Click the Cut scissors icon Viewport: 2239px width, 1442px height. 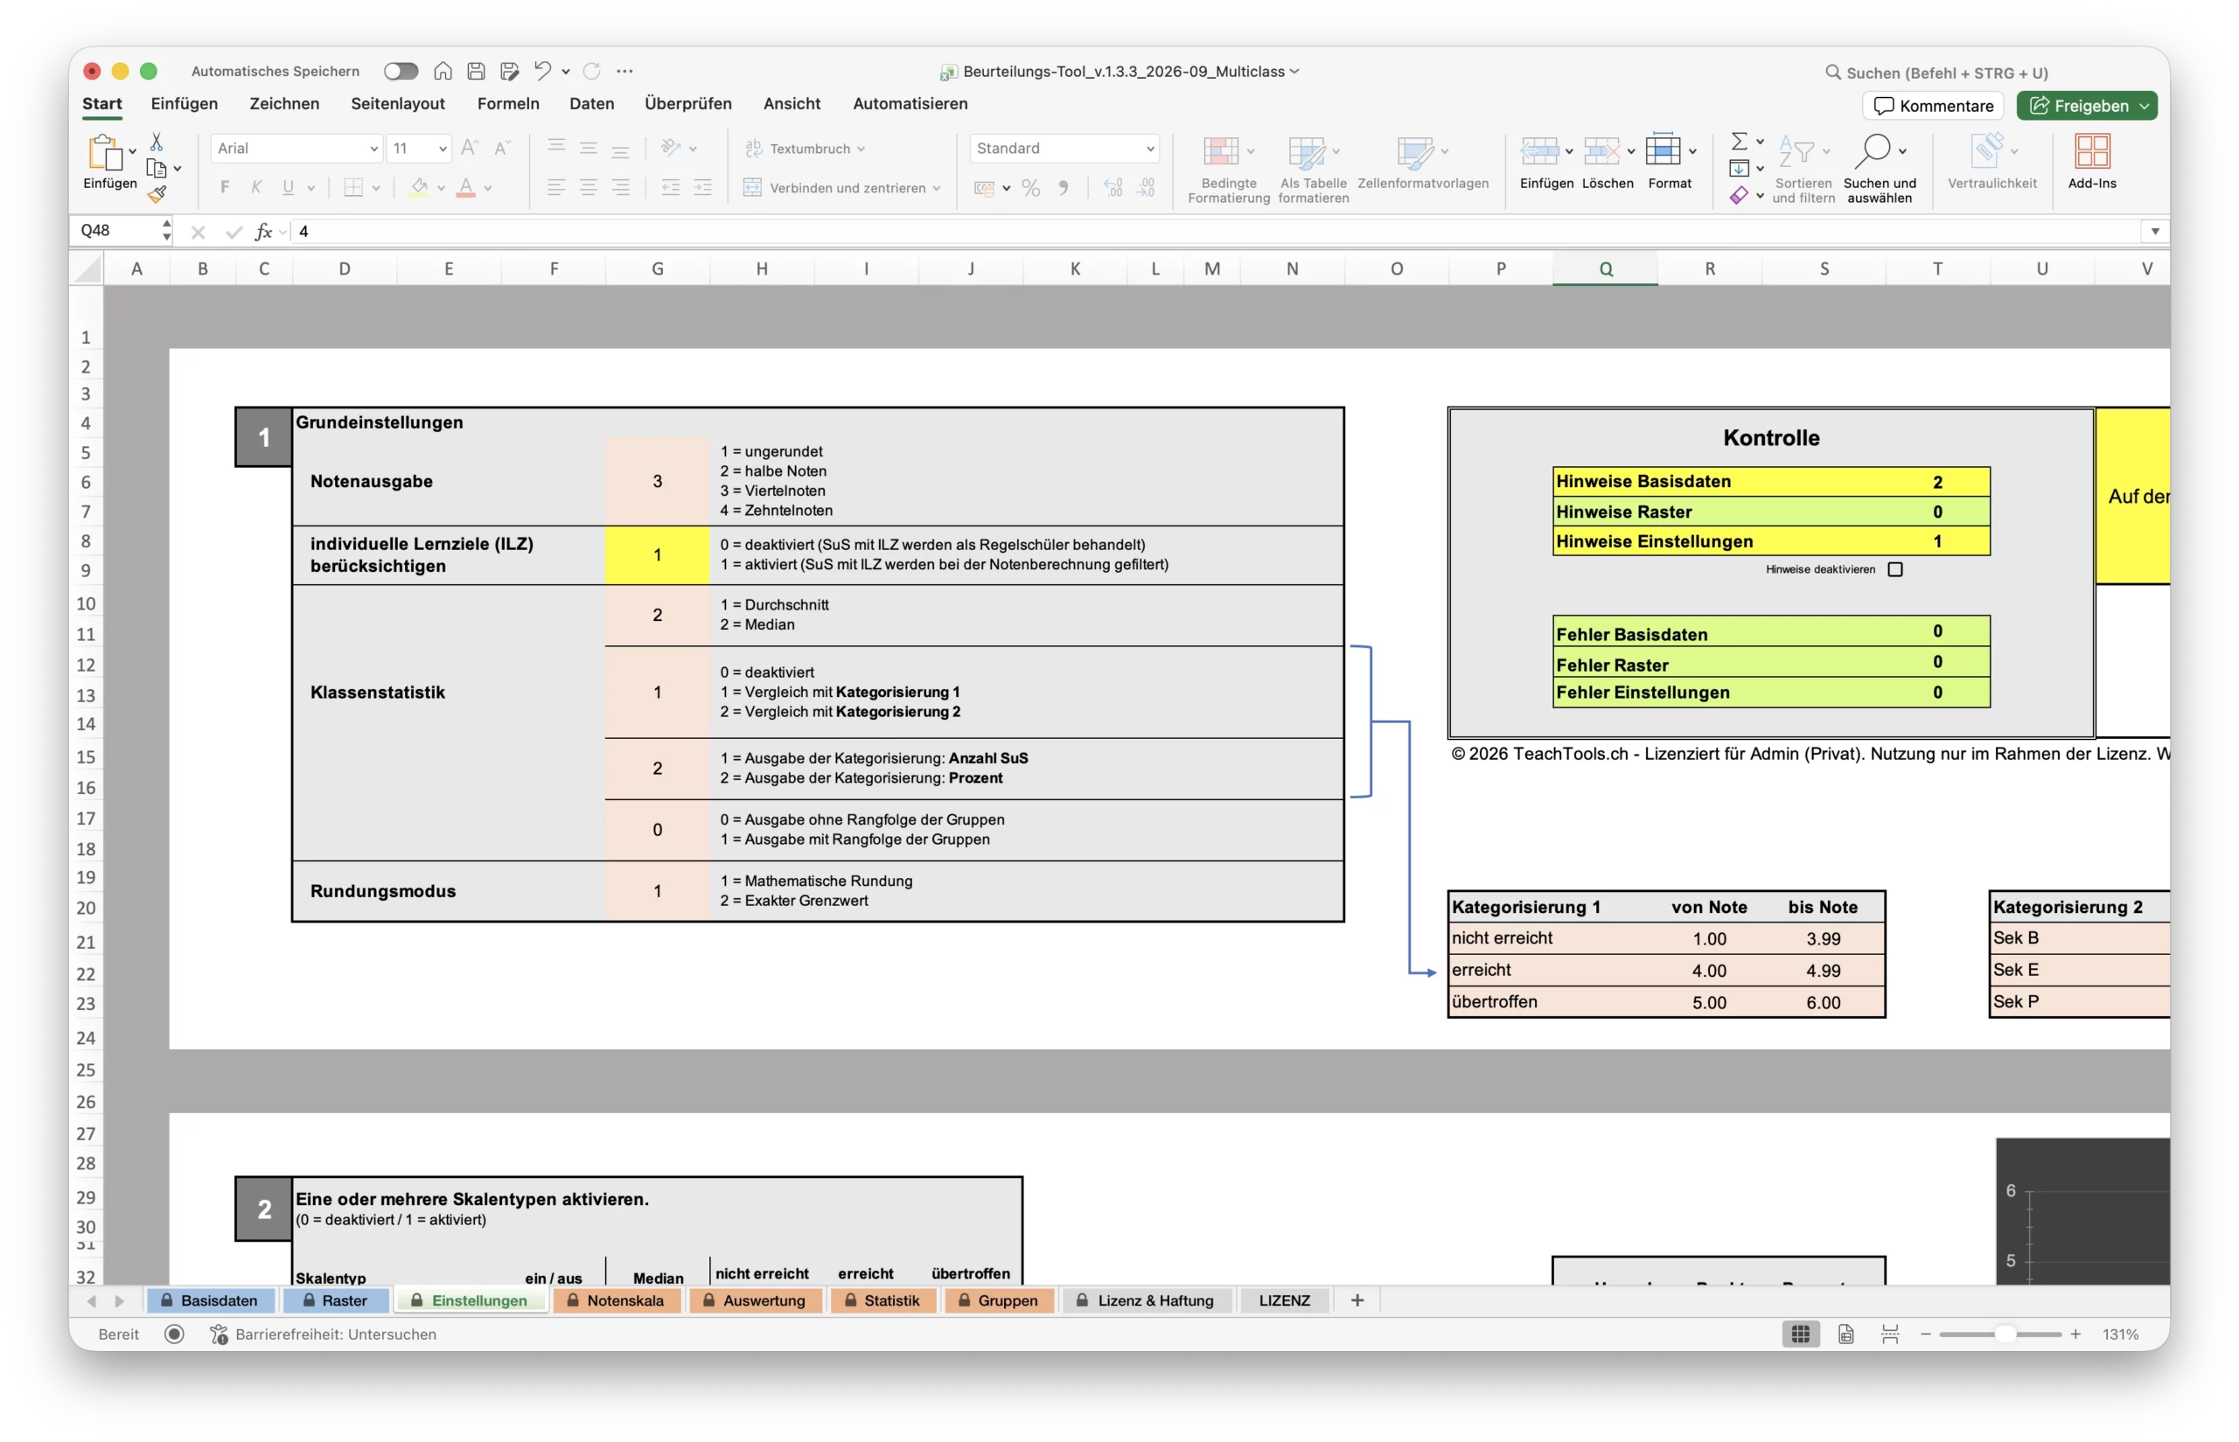click(x=157, y=142)
